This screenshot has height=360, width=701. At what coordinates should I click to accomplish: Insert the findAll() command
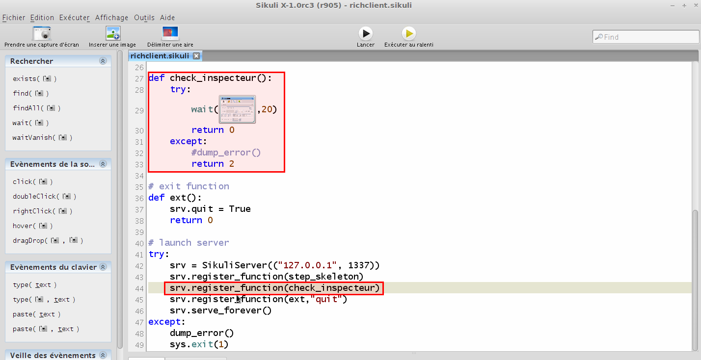coord(36,108)
